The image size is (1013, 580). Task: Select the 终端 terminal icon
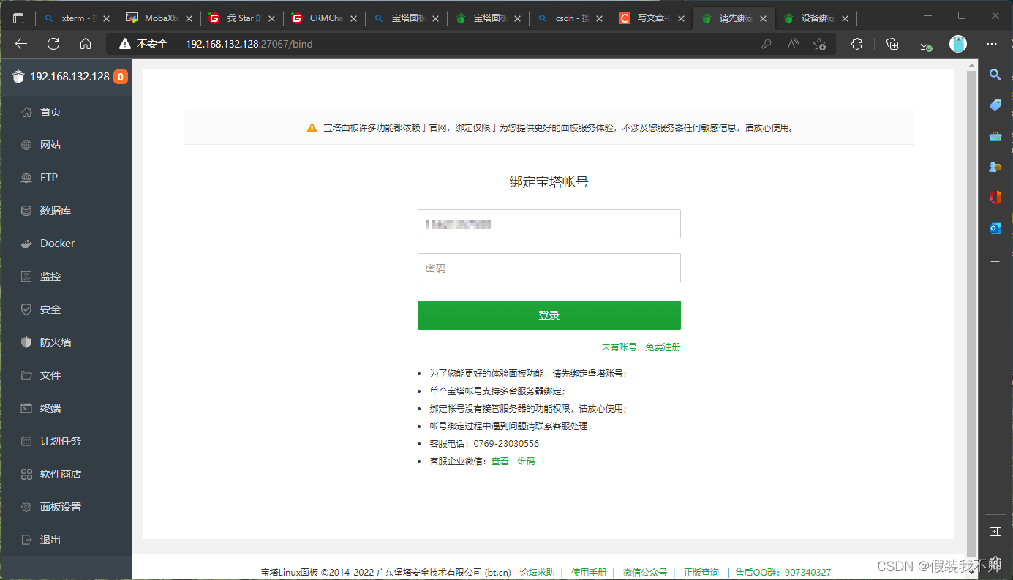click(26, 408)
